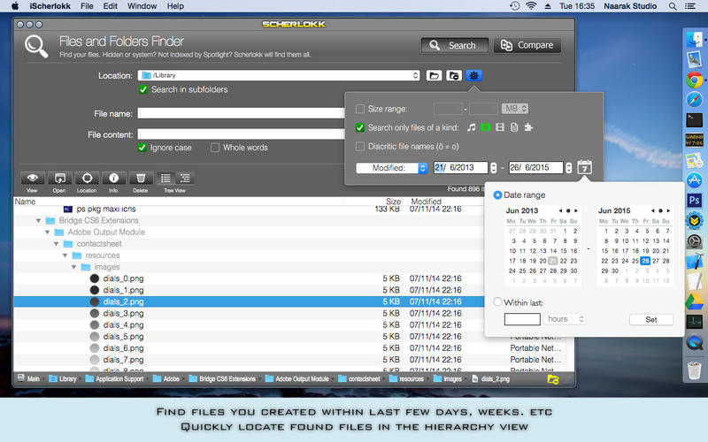Click in the File content field
This screenshot has height=442, width=708.
coord(241,134)
